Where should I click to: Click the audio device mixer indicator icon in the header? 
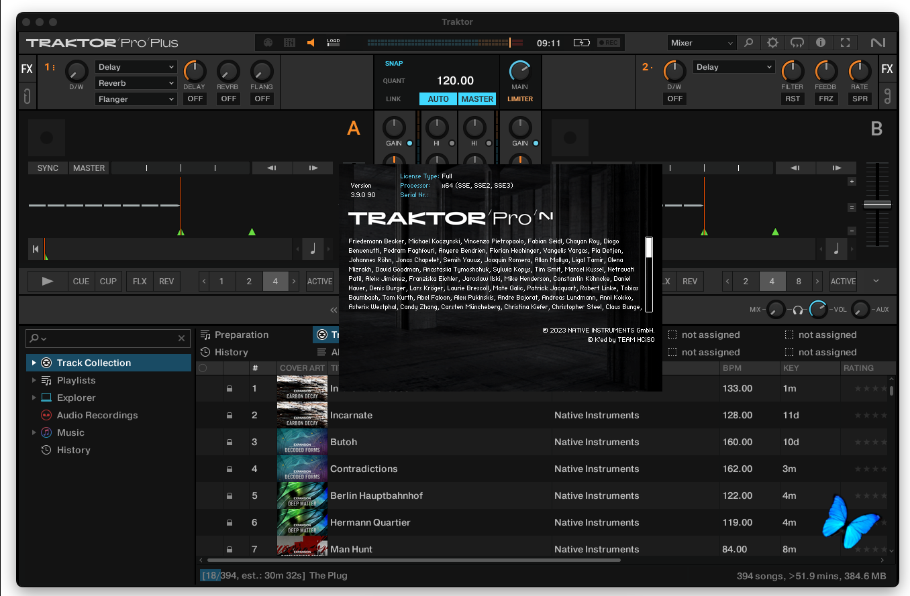coord(289,42)
